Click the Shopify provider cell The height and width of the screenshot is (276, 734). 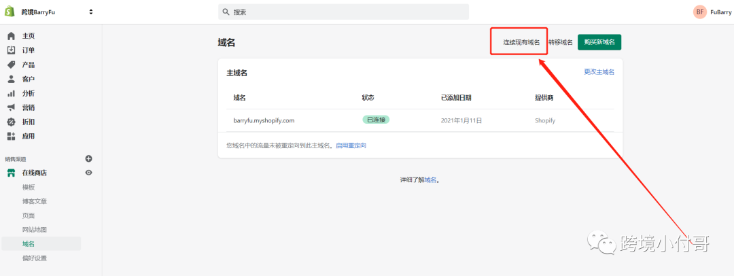pyautogui.click(x=545, y=120)
